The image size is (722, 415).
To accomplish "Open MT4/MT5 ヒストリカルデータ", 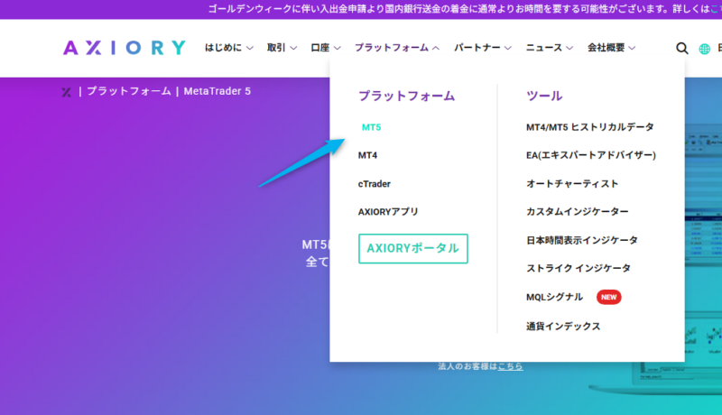I will [590, 127].
